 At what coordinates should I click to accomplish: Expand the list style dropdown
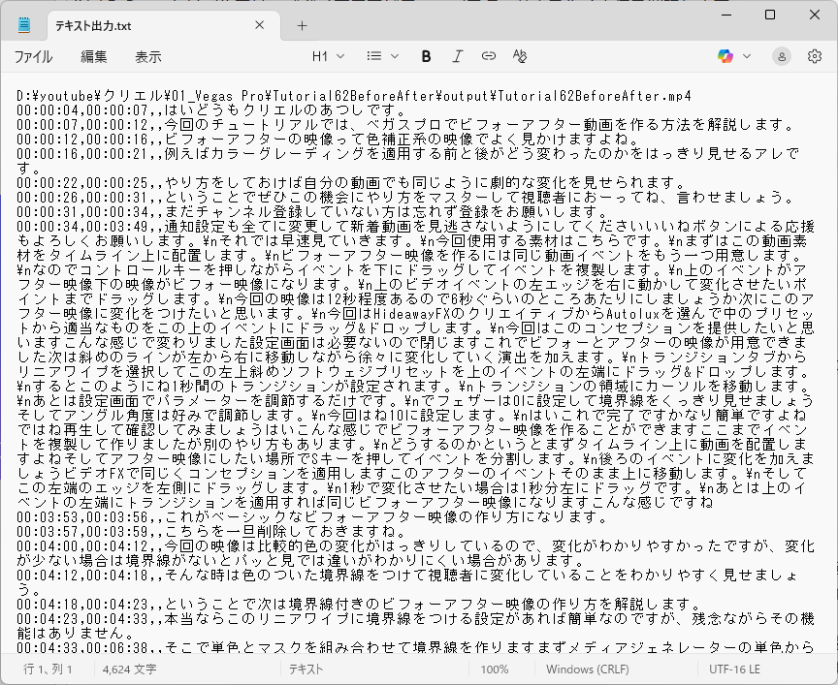pyautogui.click(x=381, y=56)
